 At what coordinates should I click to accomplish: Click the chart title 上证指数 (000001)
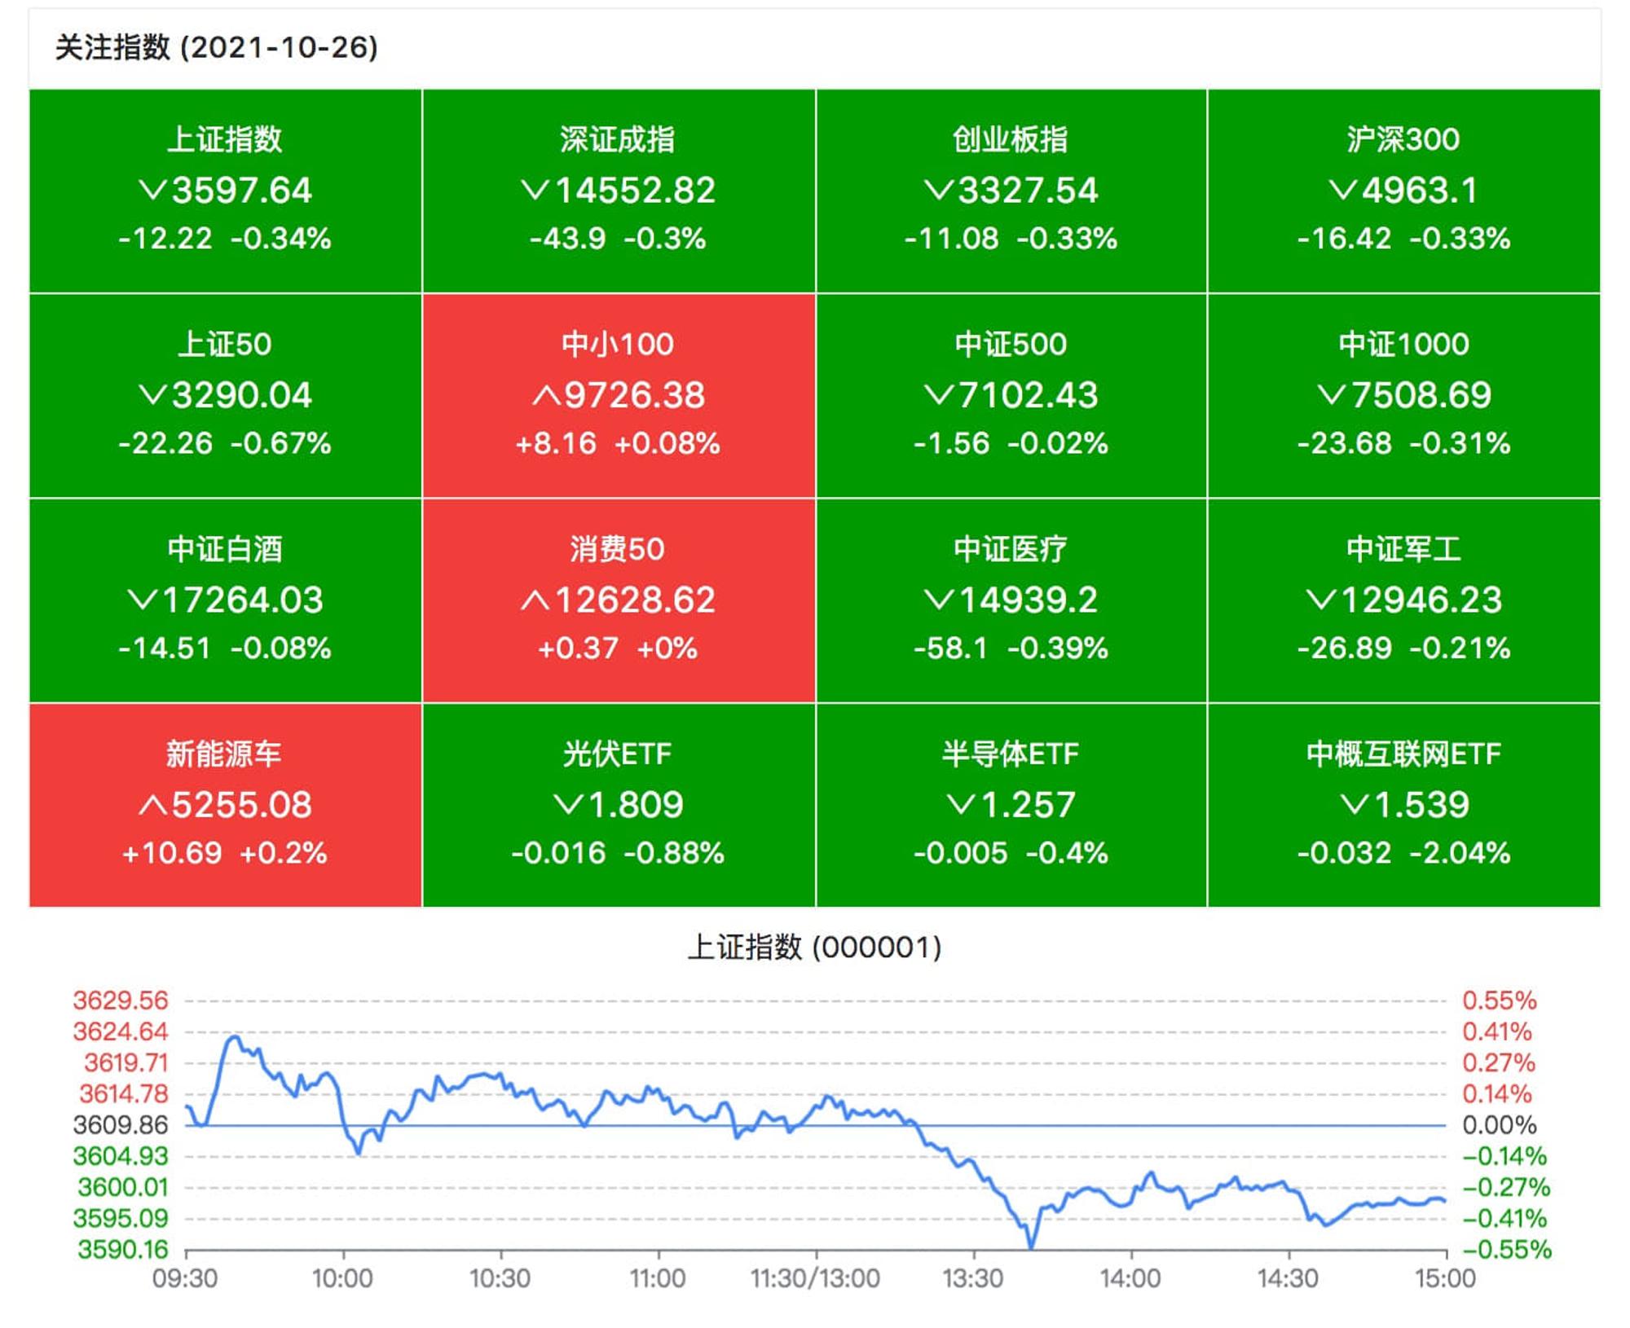(814, 948)
